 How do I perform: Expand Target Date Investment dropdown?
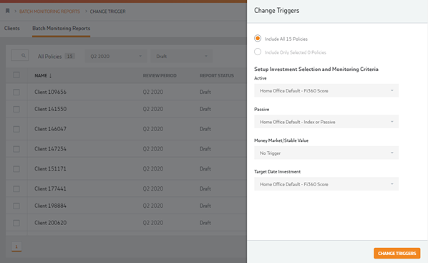tap(326, 184)
